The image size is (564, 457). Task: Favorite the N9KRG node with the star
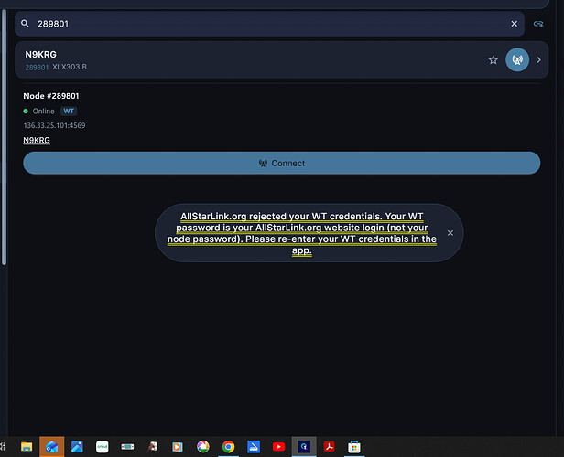pos(493,60)
